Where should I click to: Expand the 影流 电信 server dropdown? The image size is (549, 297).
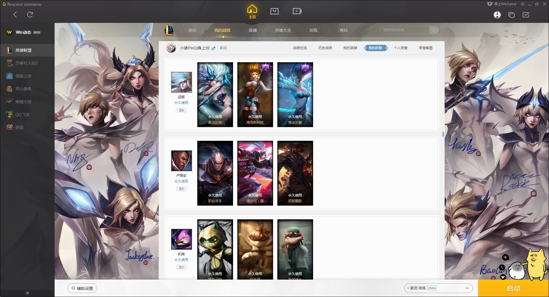[x=438, y=288]
